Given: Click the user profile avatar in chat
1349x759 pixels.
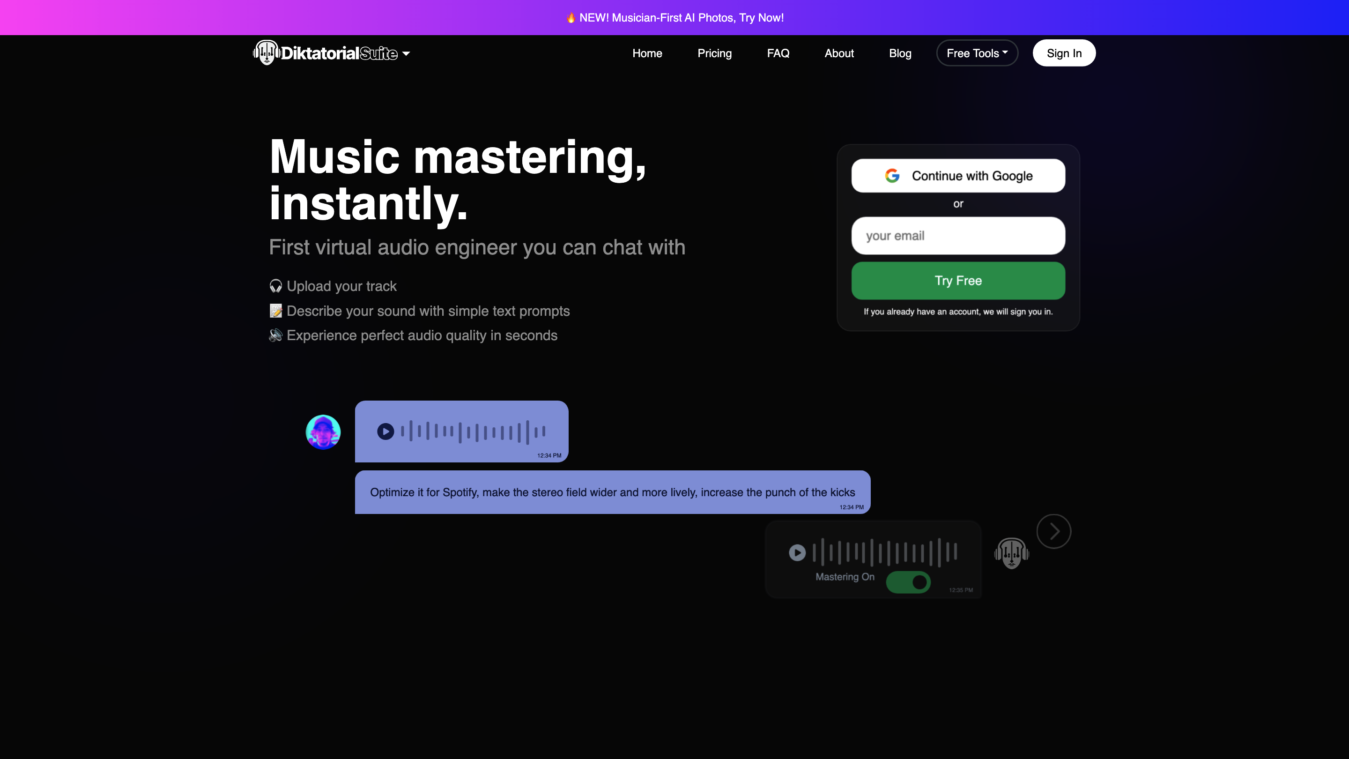Looking at the screenshot, I should [323, 432].
